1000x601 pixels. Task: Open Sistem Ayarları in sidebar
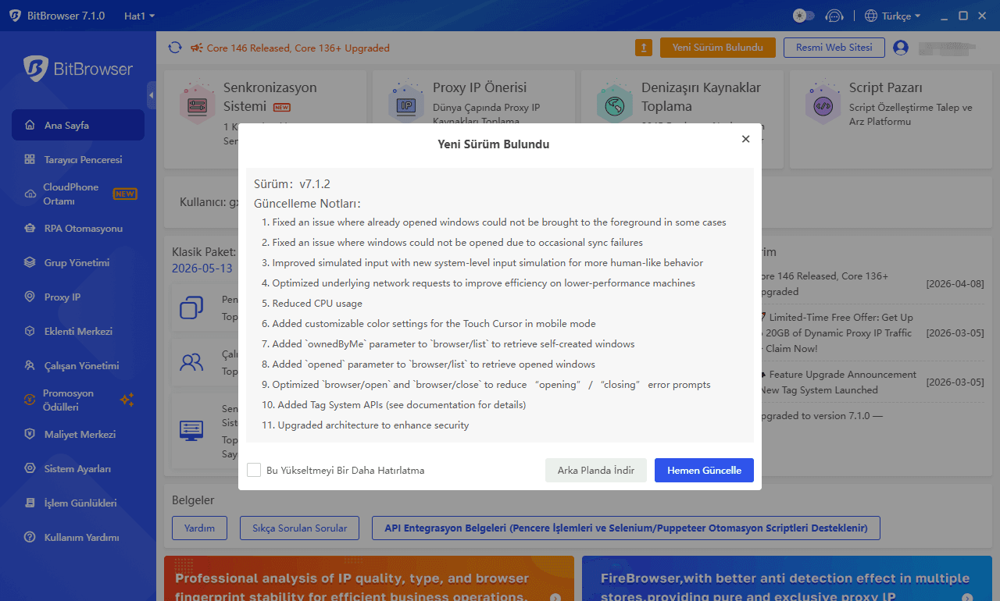point(78,469)
